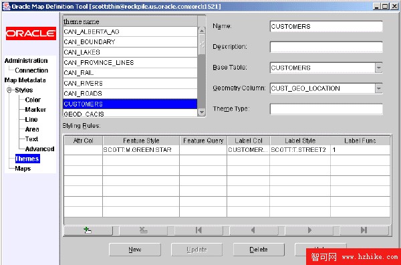Select Themes in the navigation tree
Screen dimensions: 401x265
pos(27,159)
